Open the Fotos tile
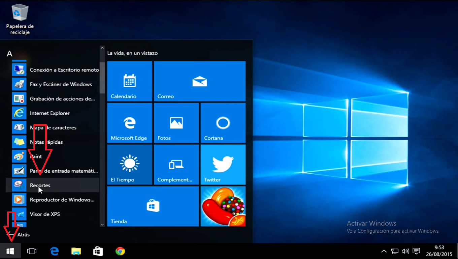This screenshot has width=458, height=259. [x=176, y=123]
